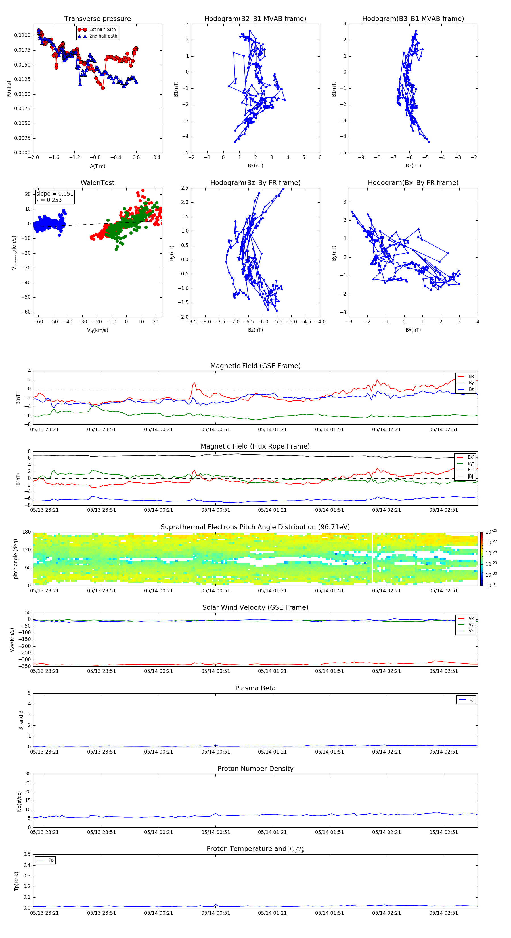Click the 'Bx(nT)' x-axis label
The image size is (511, 938).
pyautogui.click(x=413, y=330)
